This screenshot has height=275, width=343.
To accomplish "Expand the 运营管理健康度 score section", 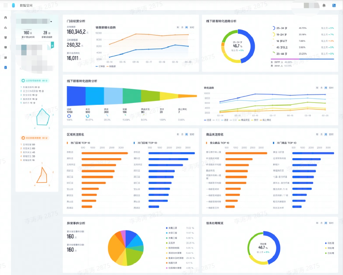I will [x=34, y=81].
